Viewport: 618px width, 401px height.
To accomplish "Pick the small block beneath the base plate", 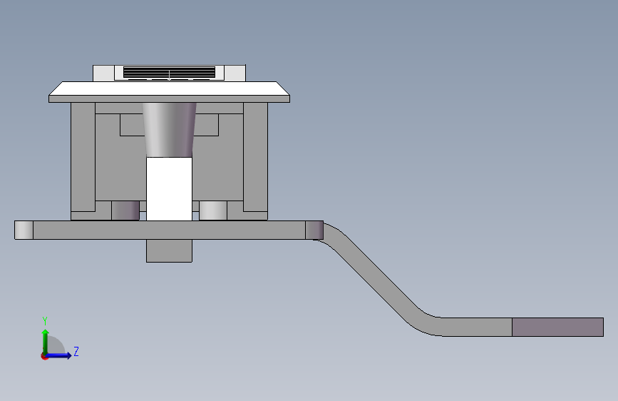I will tap(169, 250).
